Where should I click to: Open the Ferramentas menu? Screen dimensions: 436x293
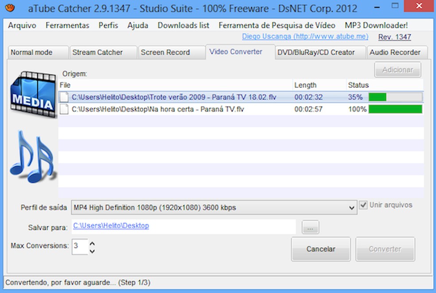point(67,26)
